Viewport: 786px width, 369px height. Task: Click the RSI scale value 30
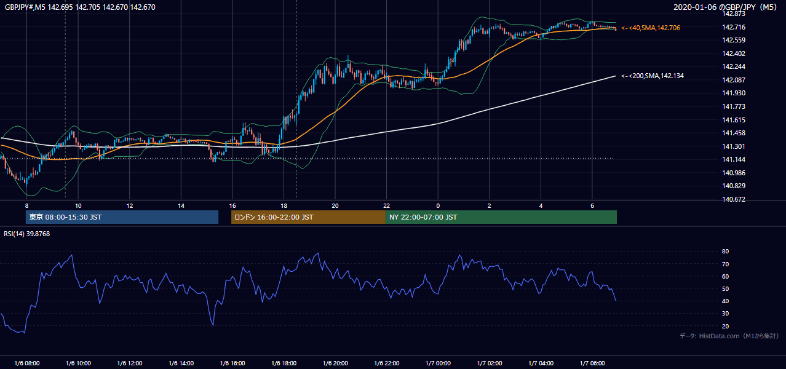(725, 314)
